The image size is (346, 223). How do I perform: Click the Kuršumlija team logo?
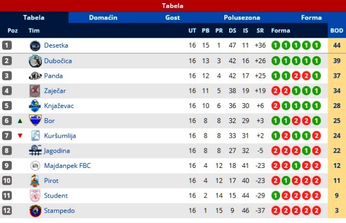coord(35,136)
